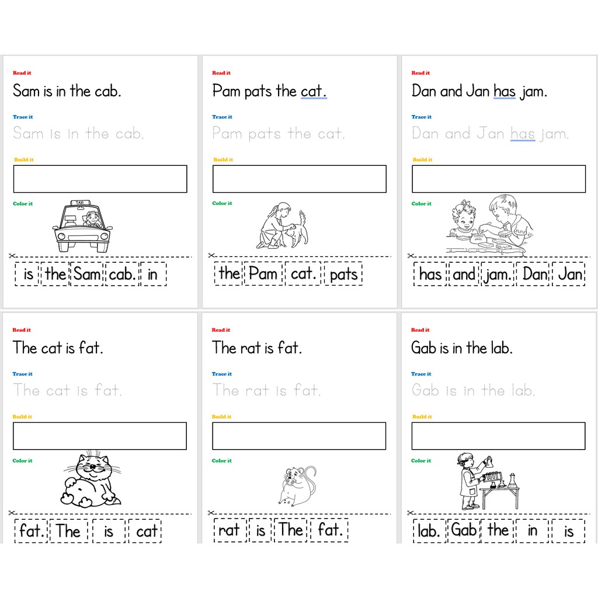The width and height of the screenshot is (598, 598).
Task: Select the 'rat' cut-out word tile
Action: click(x=229, y=530)
